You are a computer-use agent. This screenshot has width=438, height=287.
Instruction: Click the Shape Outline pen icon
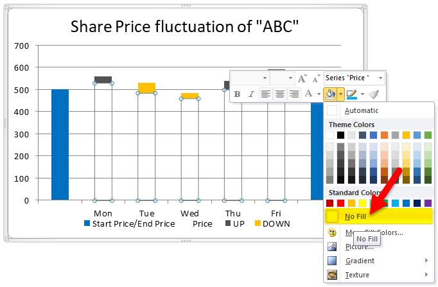point(351,94)
